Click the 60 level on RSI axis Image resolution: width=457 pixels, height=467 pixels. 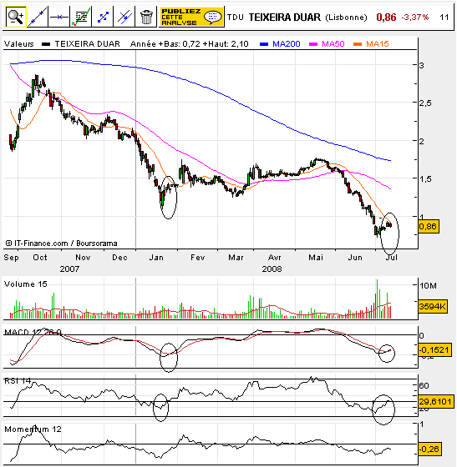point(424,386)
